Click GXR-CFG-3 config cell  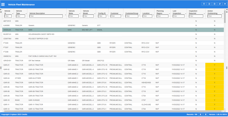(102, 91)
